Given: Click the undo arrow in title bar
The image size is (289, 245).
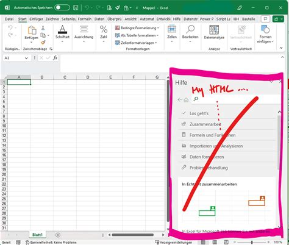Looking at the screenshot, I should (87, 8).
